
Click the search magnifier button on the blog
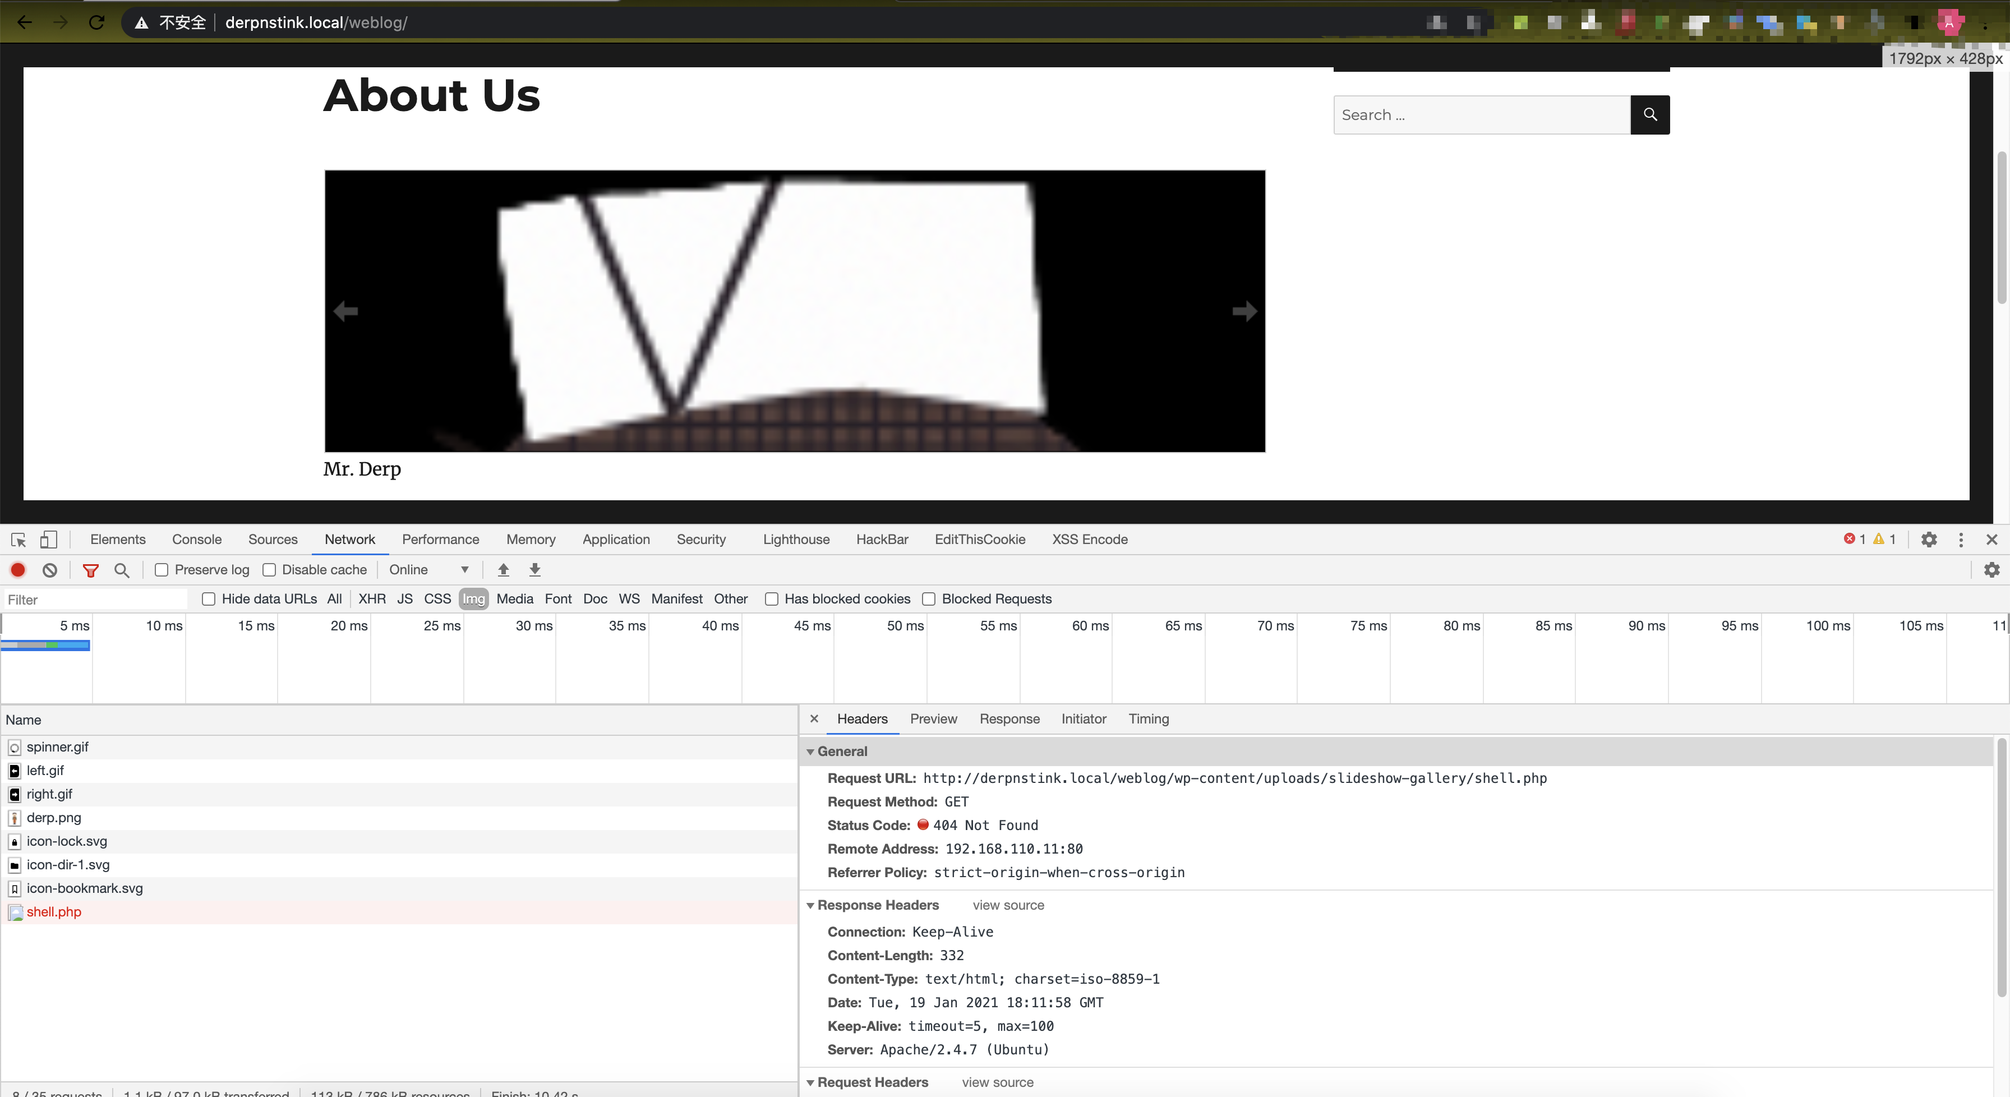tap(1649, 115)
